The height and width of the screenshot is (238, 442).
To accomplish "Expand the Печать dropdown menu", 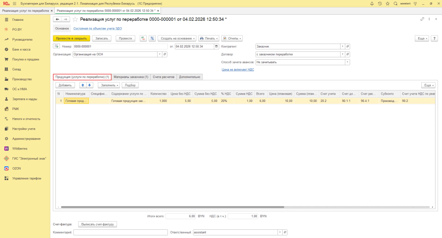I will click(208, 38).
